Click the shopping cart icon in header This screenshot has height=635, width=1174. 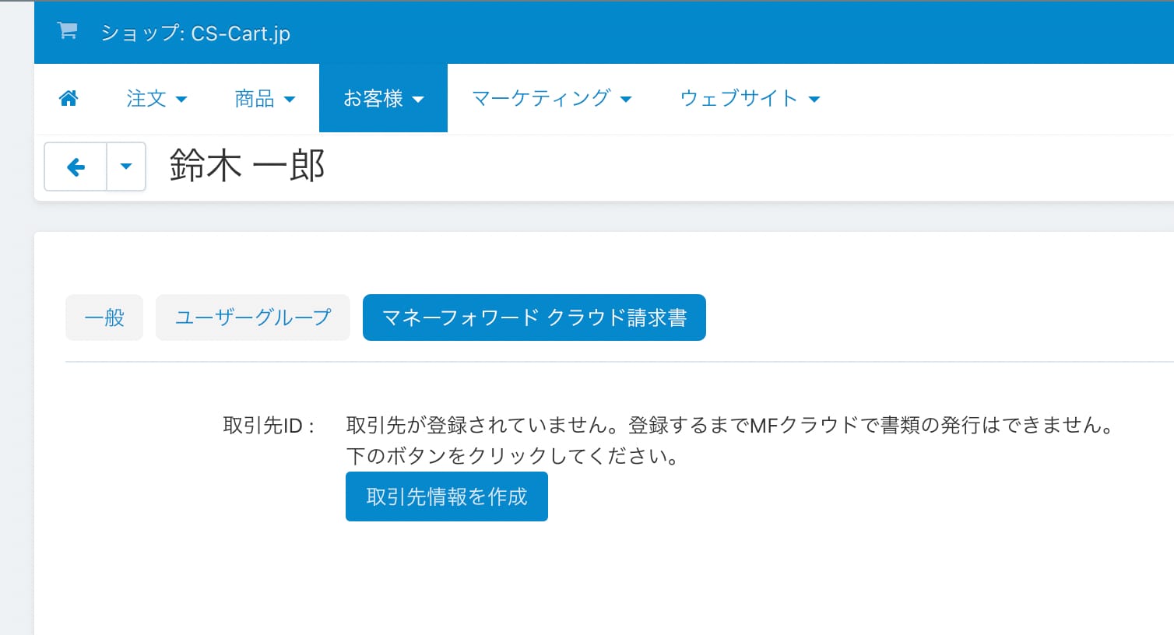tap(67, 31)
